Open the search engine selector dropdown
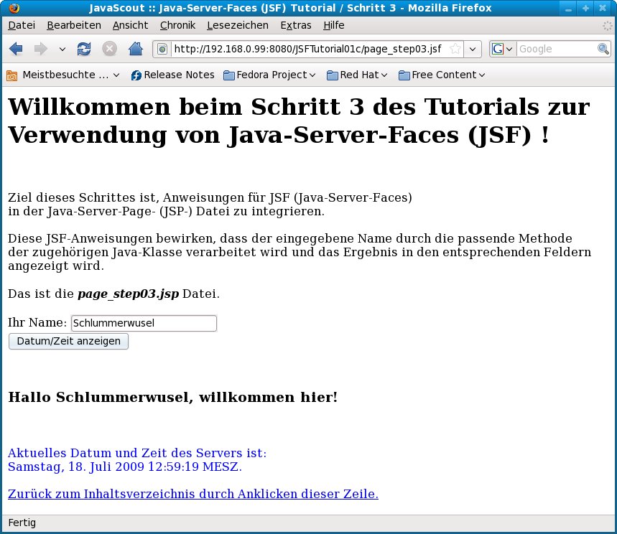 tap(503, 49)
